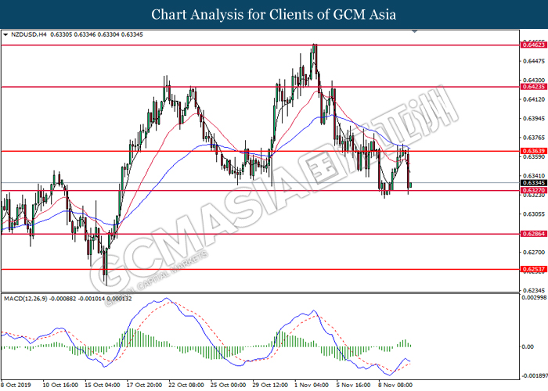
Task: Click the 1 Nov 04:00 time label
Action: point(312,385)
